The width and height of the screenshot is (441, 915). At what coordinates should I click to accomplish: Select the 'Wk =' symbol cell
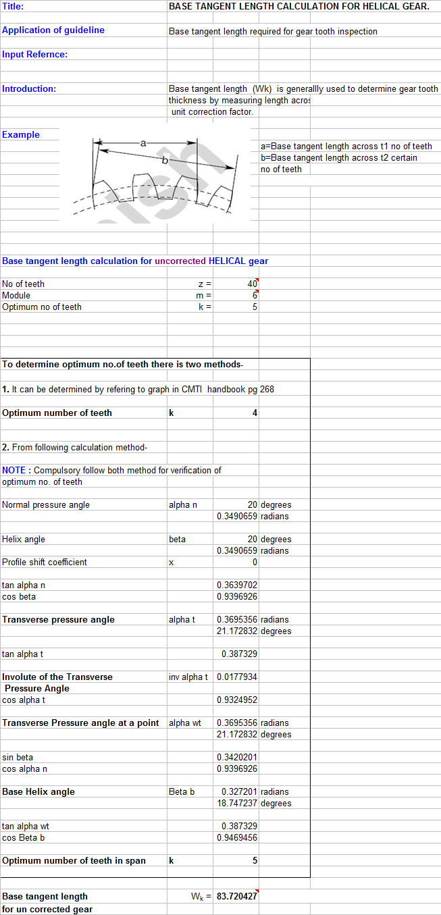[x=202, y=897]
